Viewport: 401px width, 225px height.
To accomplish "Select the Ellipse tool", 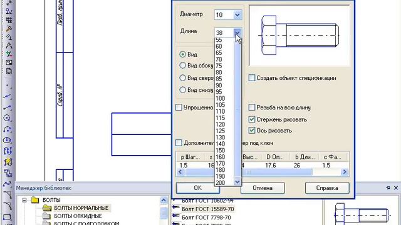I will pos(8,140).
